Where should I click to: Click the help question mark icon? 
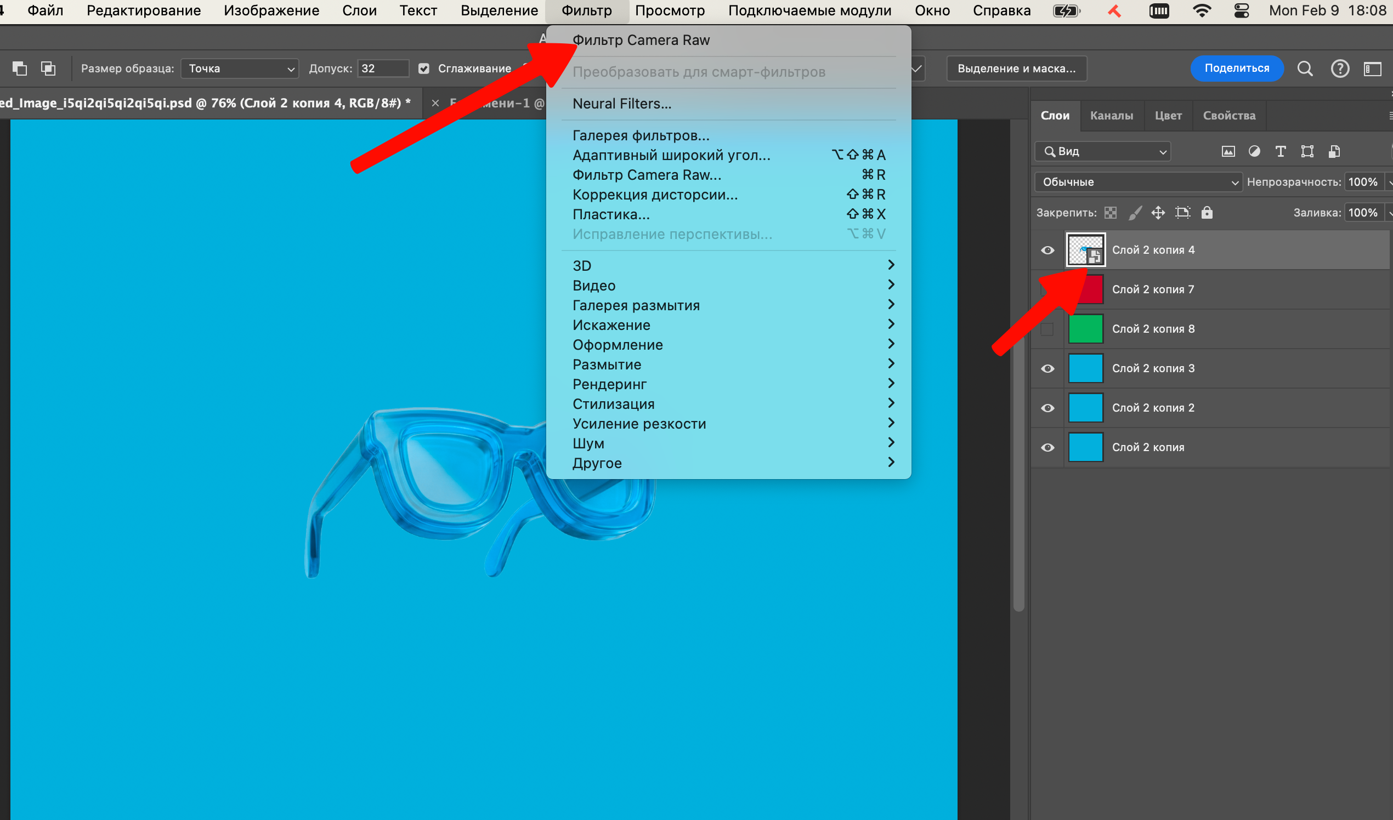tap(1340, 68)
